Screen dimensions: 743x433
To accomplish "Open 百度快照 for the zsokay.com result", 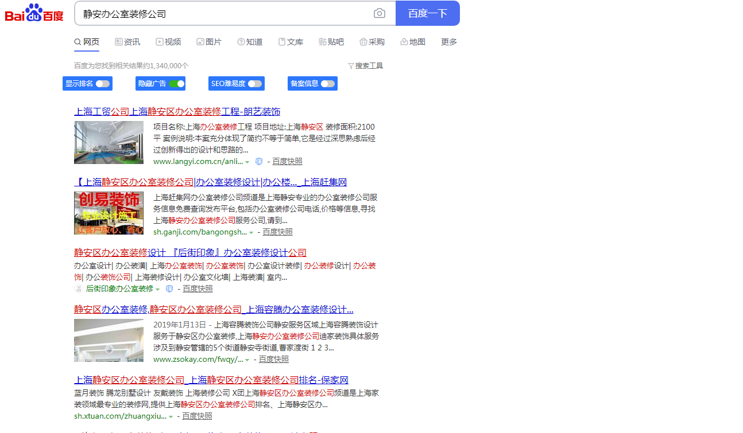I will coord(274,360).
